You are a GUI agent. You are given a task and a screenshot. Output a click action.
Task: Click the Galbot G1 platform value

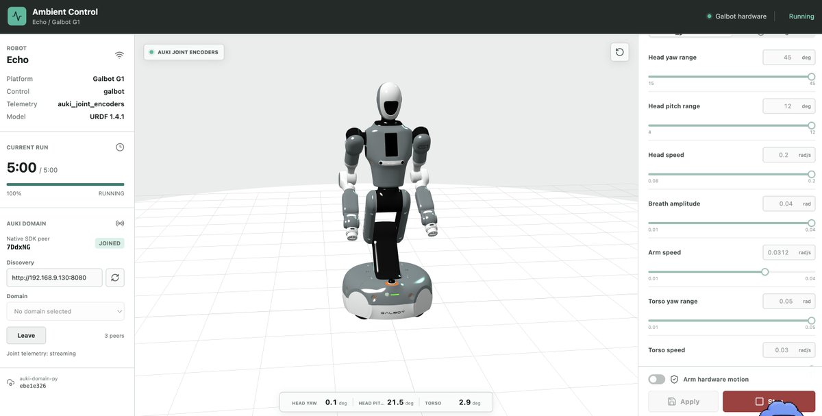pos(109,79)
